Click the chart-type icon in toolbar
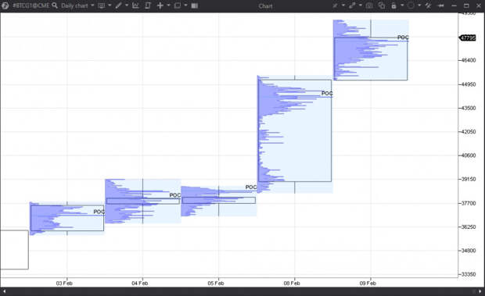 click(x=102, y=5)
